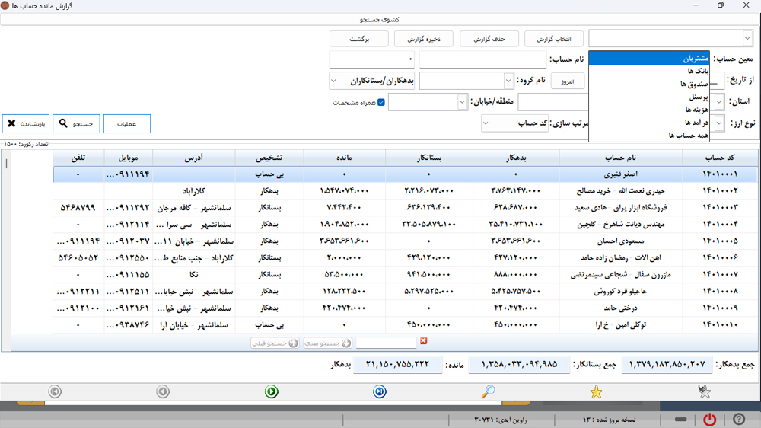This screenshot has width=761, height=428.
Task: Click the crossed-out star icon
Action: pyautogui.click(x=705, y=391)
